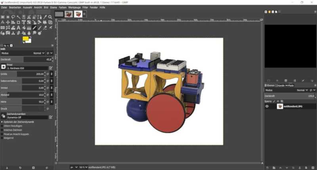Edit the brush next to Hardness 050
The image size is (317, 170).
[51, 68]
